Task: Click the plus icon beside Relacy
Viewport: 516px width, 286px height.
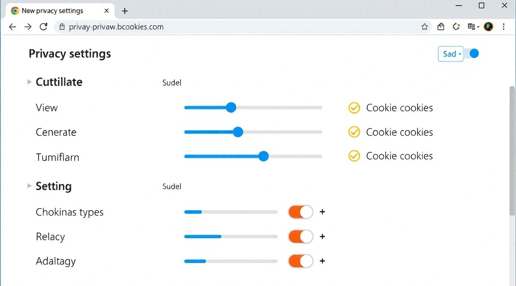Action: click(322, 236)
